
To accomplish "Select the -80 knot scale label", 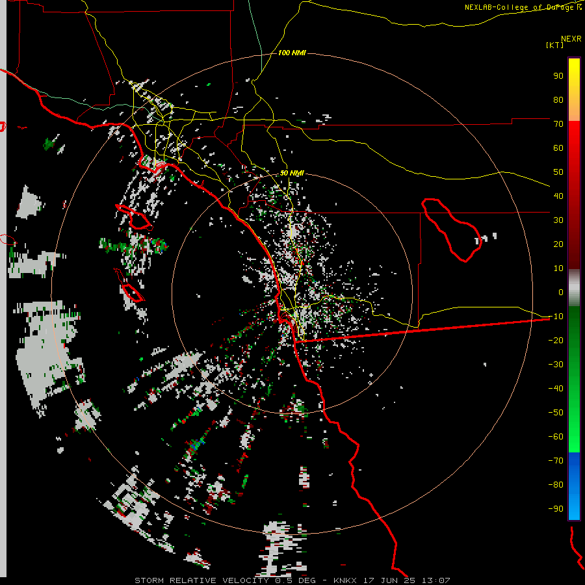I will (x=556, y=485).
